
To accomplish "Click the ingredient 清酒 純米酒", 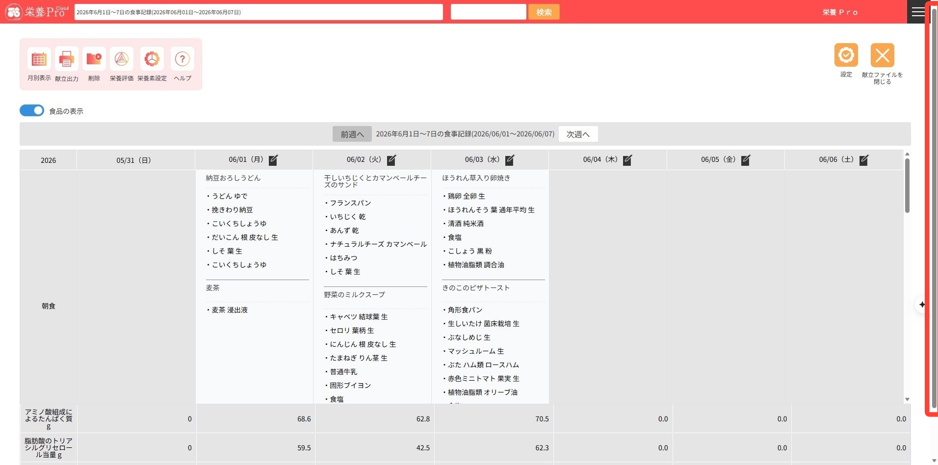I will [x=466, y=224].
